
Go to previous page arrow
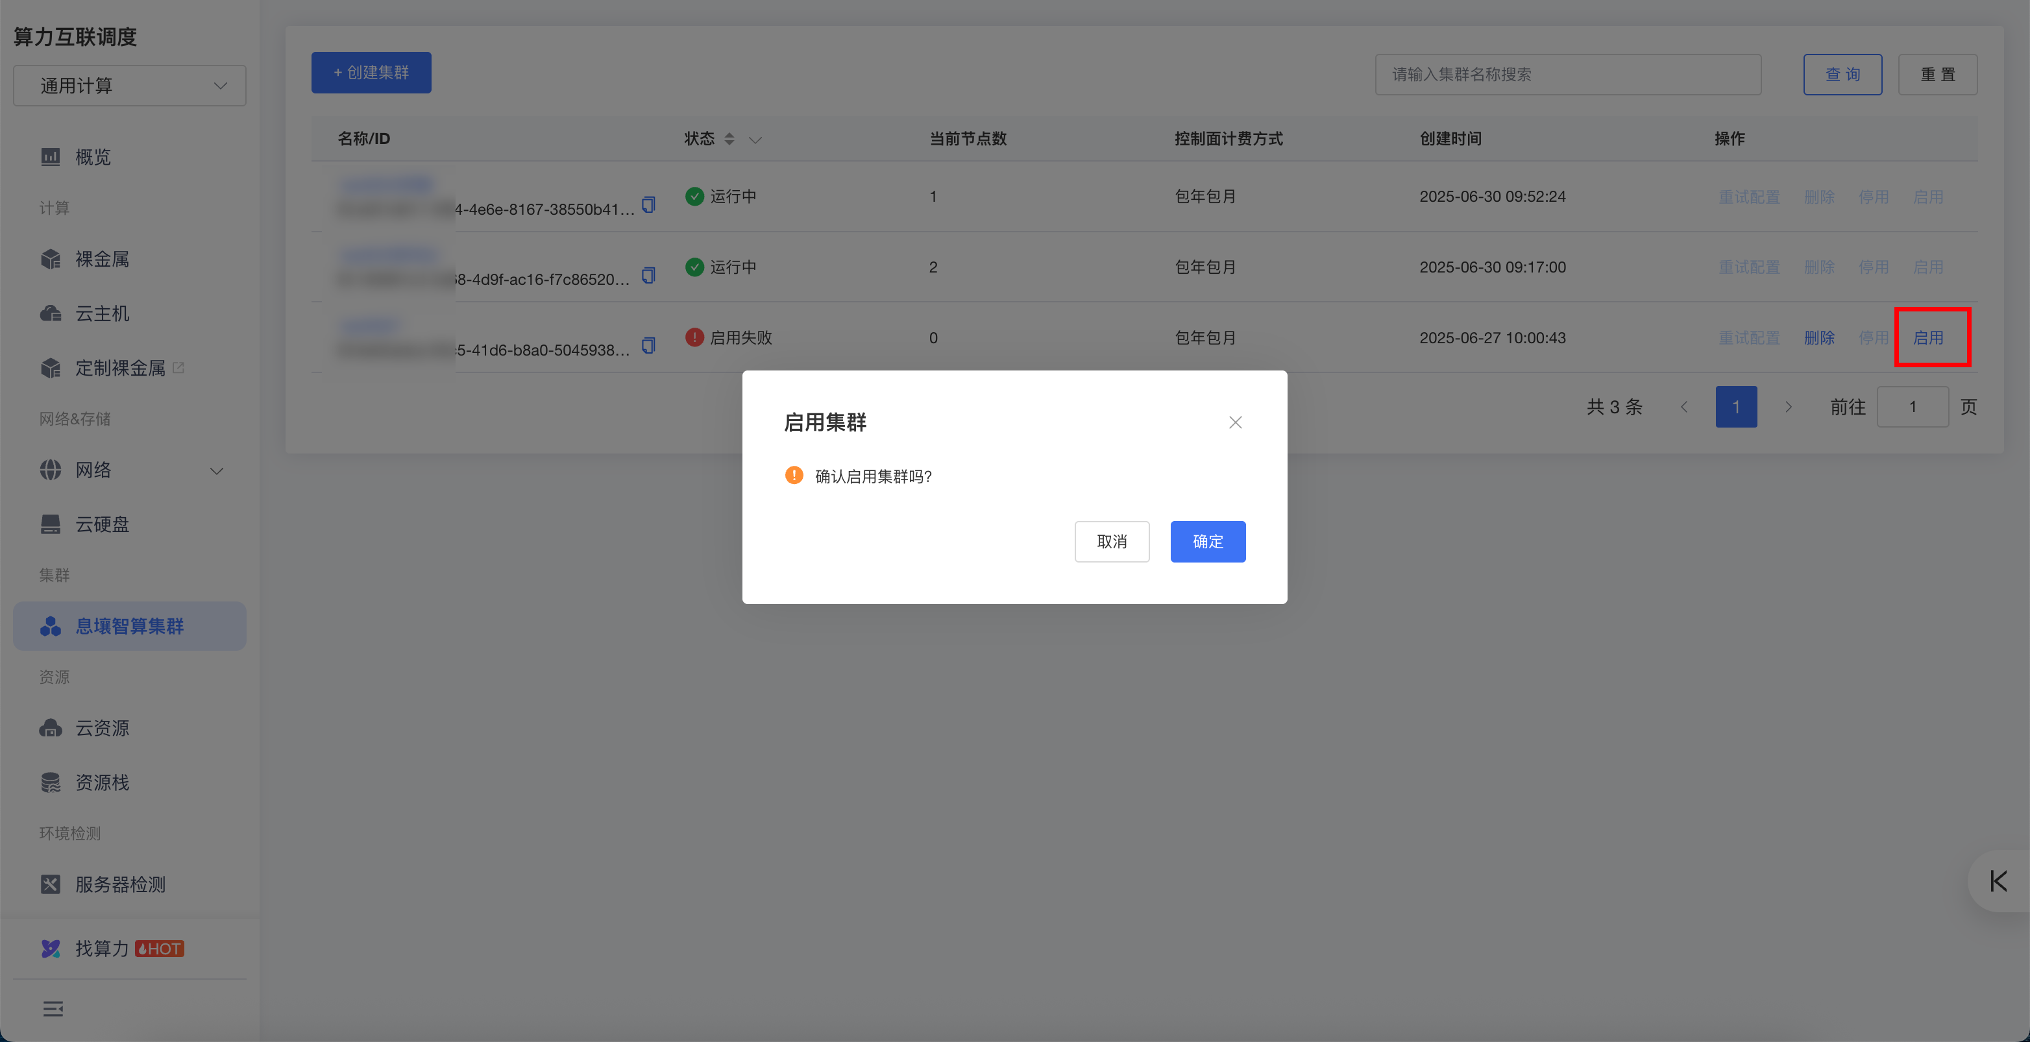1684,406
